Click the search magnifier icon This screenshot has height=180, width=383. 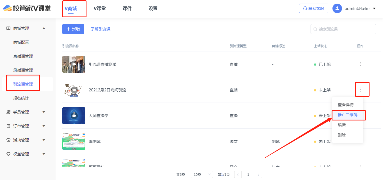(315, 29)
